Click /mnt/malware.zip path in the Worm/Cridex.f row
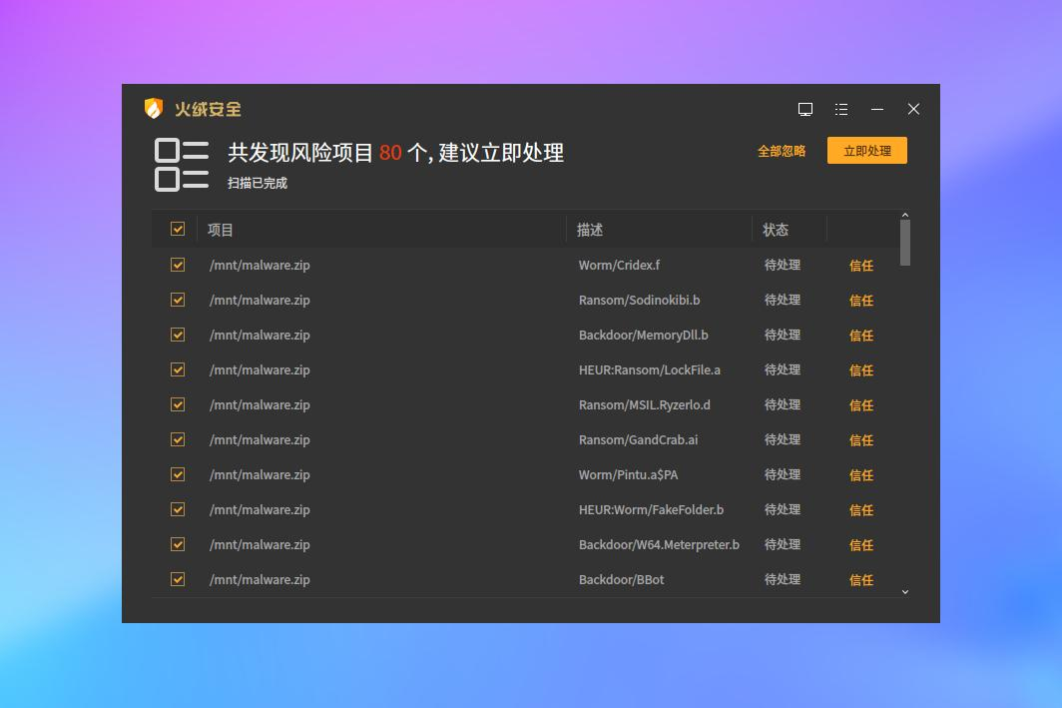 260,265
